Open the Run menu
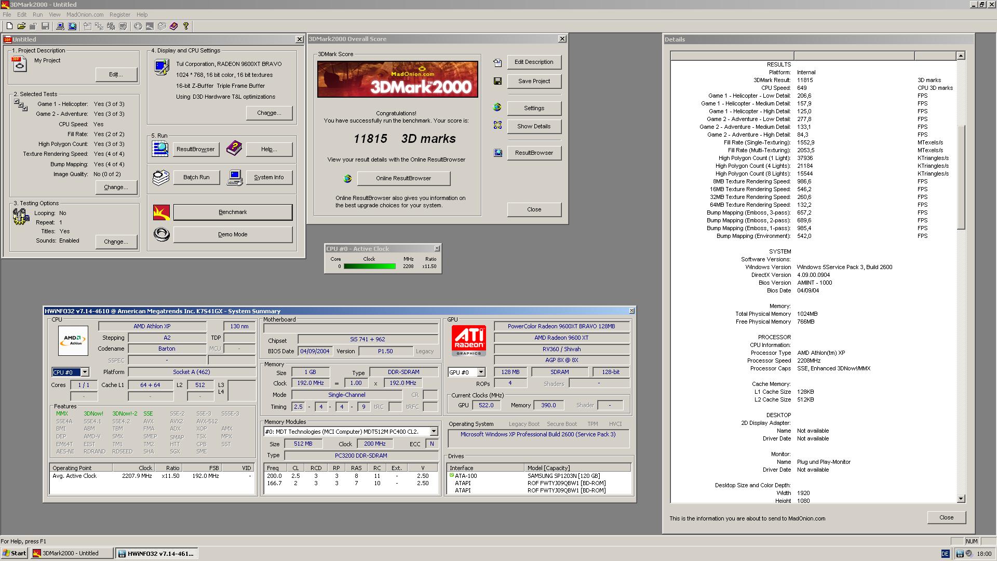The width and height of the screenshot is (997, 561). coord(37,15)
